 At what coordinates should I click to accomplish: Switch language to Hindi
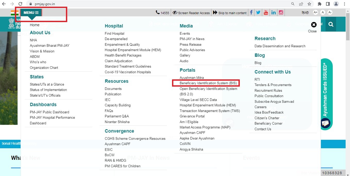point(305,13)
